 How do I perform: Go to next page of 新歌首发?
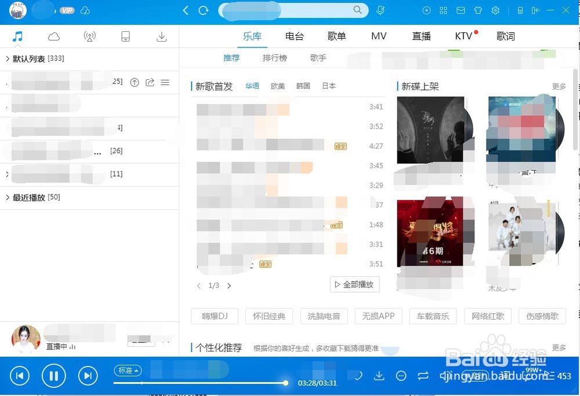point(229,285)
